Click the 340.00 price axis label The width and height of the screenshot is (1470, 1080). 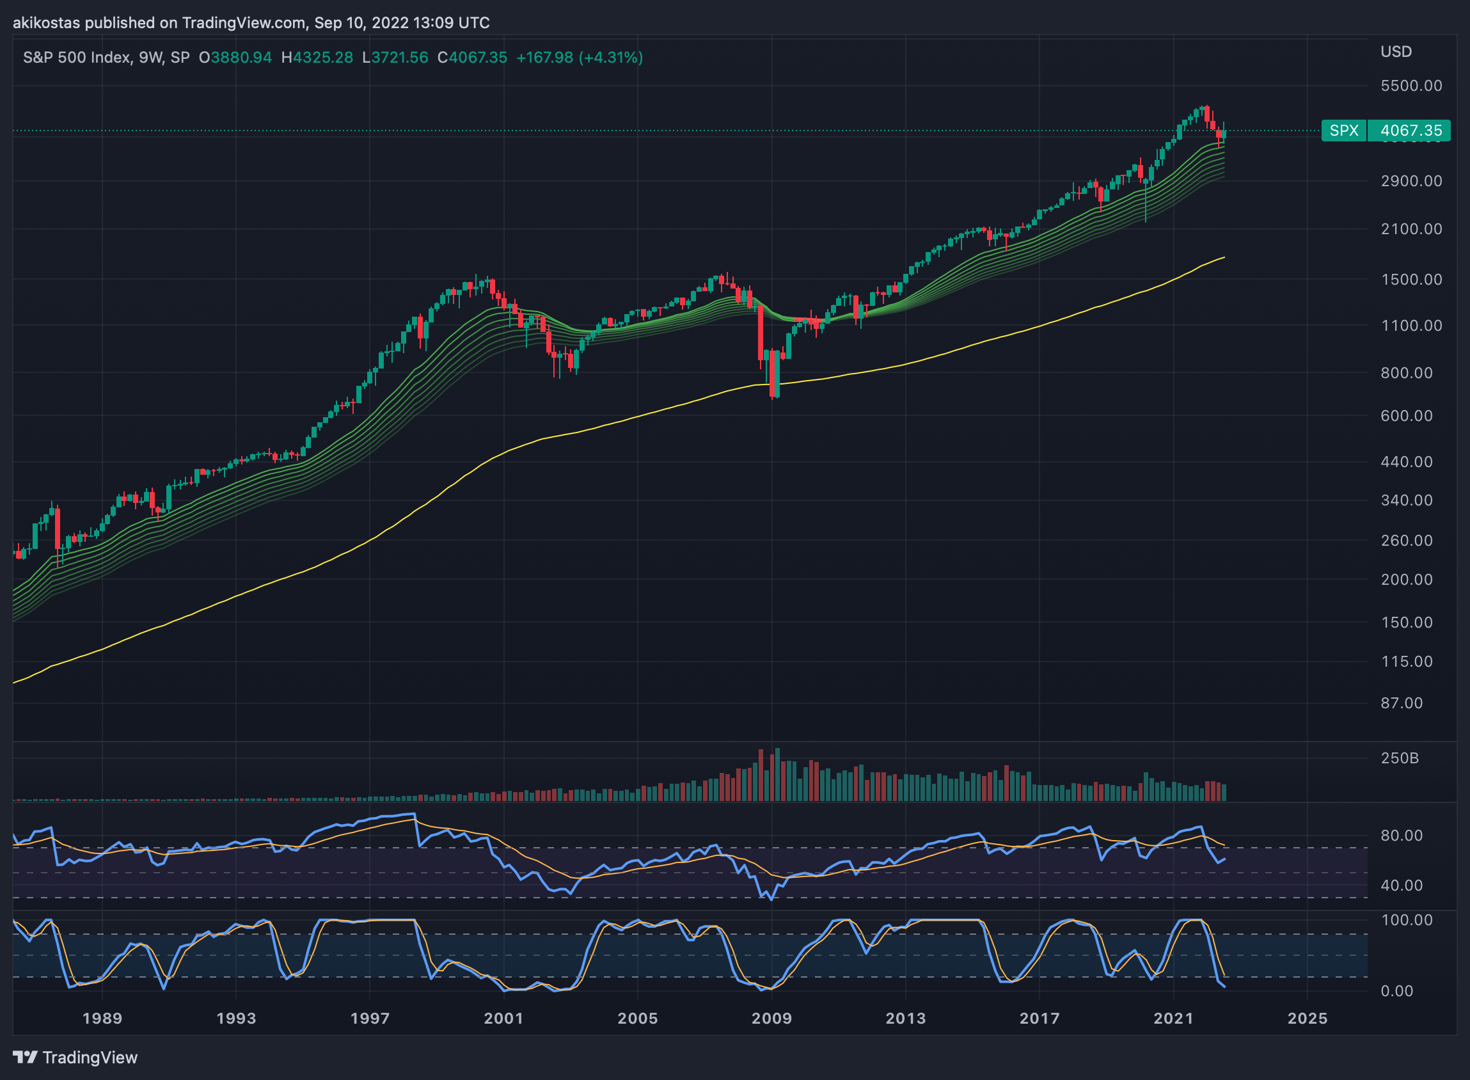1407,500
